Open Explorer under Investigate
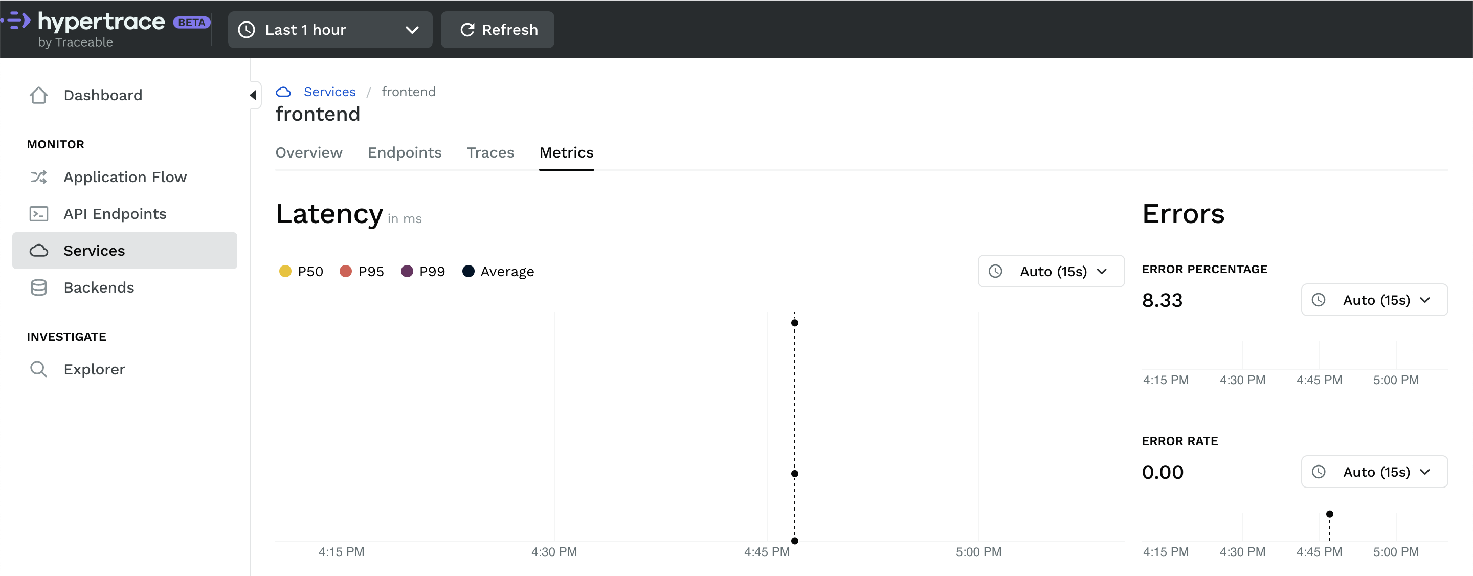1473x576 pixels. pos(125,369)
